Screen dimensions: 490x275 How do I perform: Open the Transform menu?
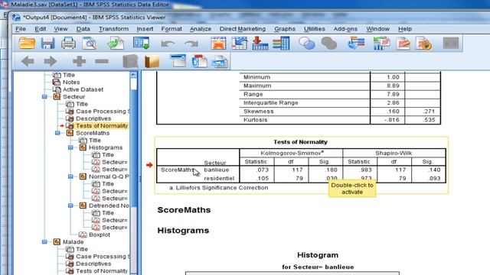113,29
